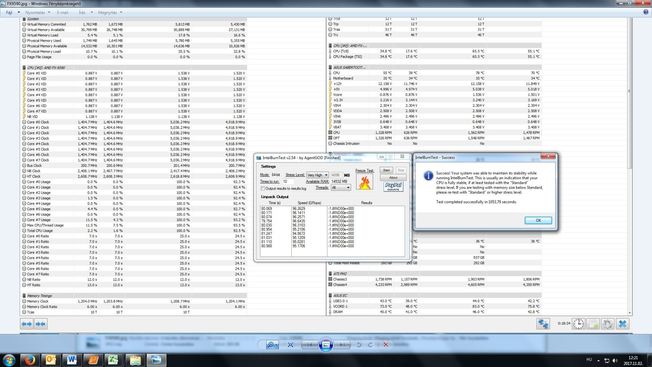Click the actual size fit icon
This screenshot has width=652, height=367.
pyautogui.click(x=290, y=345)
